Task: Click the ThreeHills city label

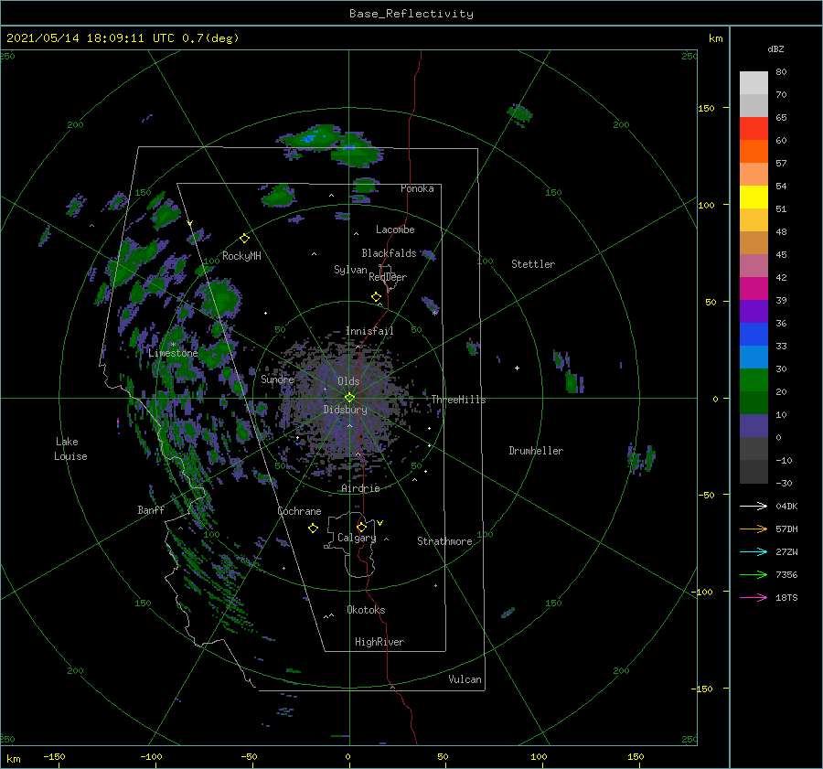Action: 459,400
